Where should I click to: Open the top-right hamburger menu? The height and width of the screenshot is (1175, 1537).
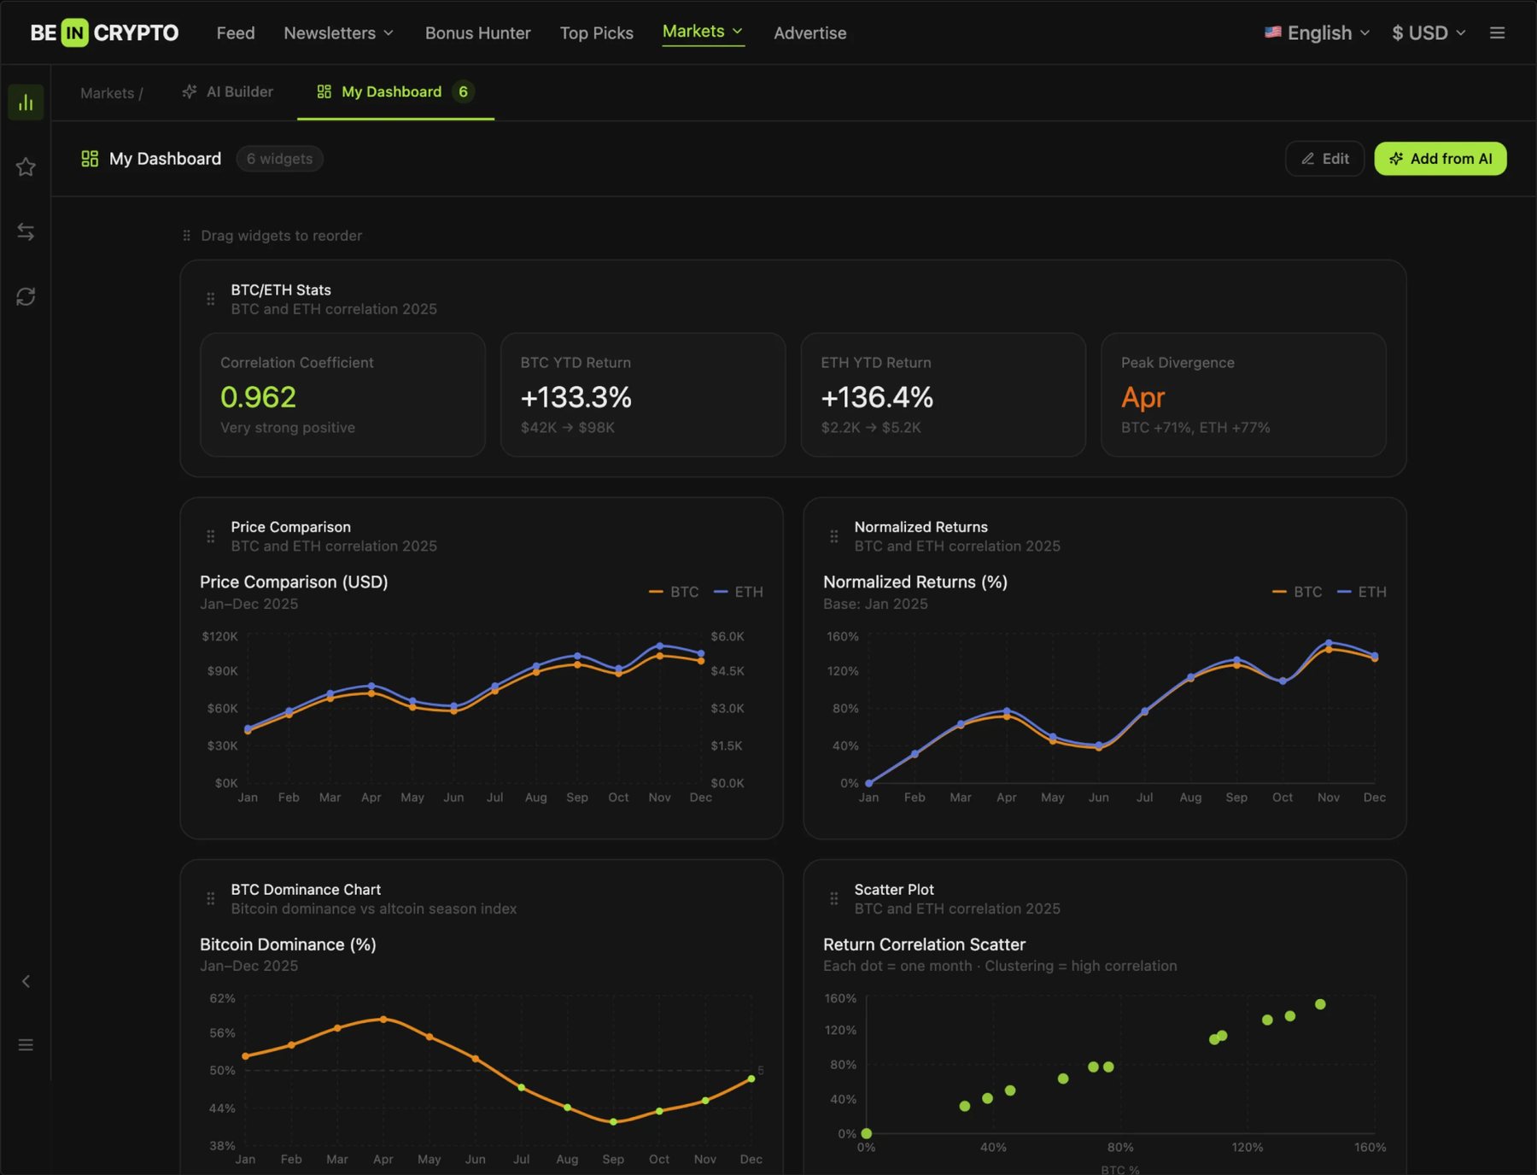(1497, 32)
